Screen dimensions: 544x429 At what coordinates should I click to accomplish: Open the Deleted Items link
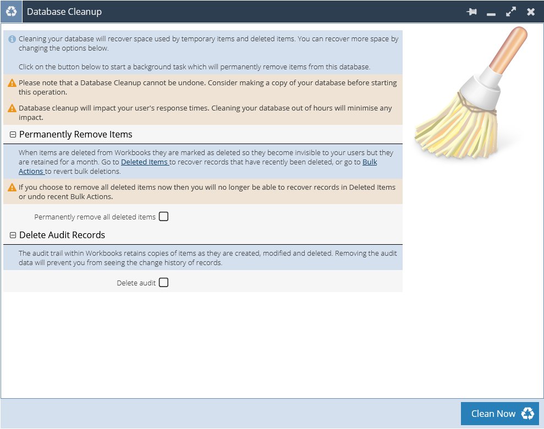(145, 162)
